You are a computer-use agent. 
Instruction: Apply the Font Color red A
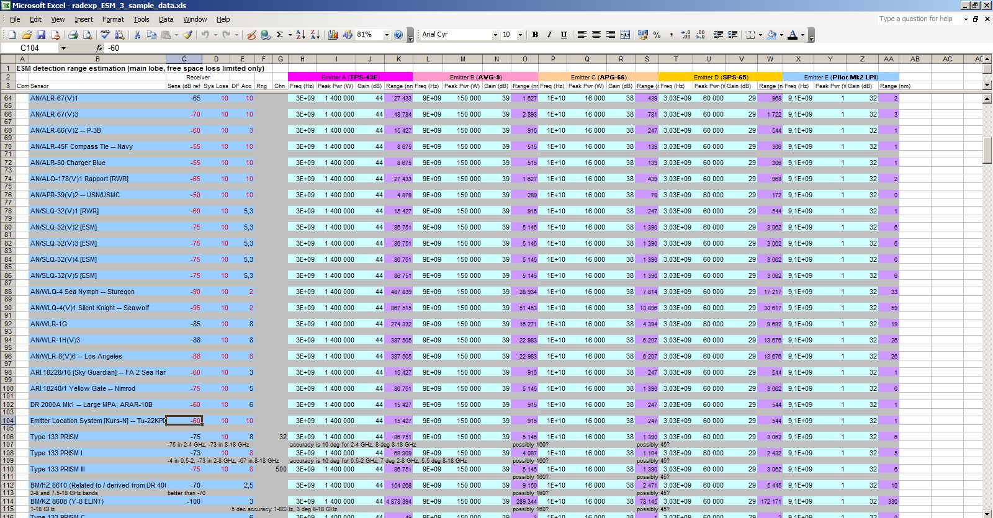coord(793,35)
